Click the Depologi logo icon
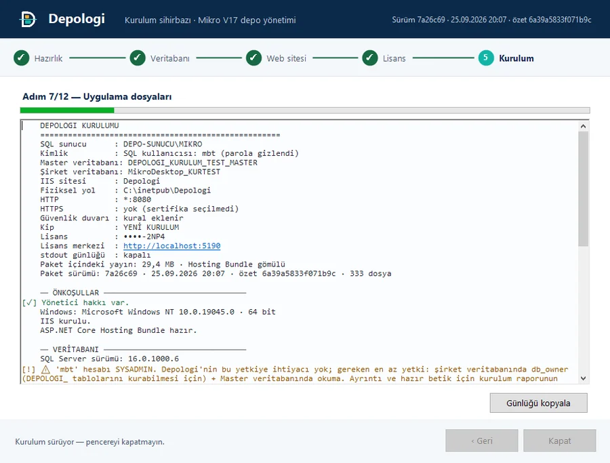This screenshot has height=463, width=610. (28, 19)
